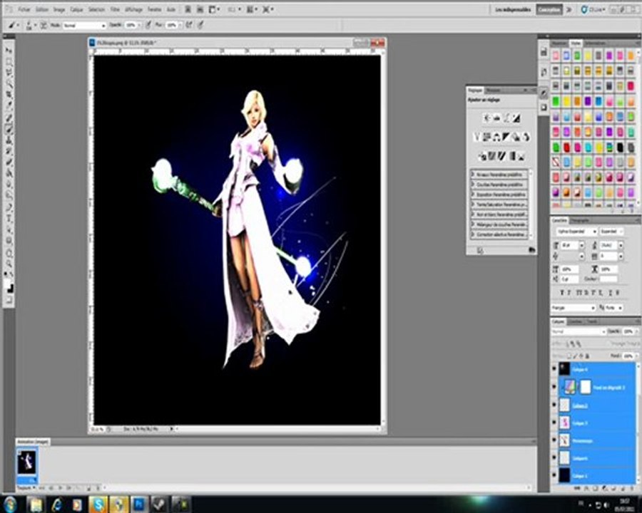This screenshot has width=642, height=513.
Task: Add an Exposure adjustment icon
Action: click(x=516, y=118)
